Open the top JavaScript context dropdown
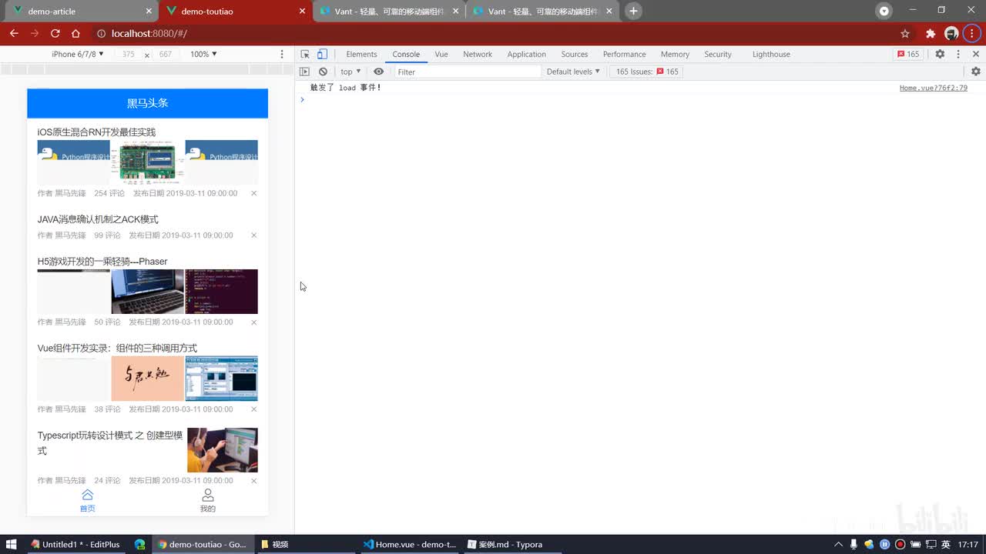This screenshot has width=986, height=554. pyautogui.click(x=350, y=72)
